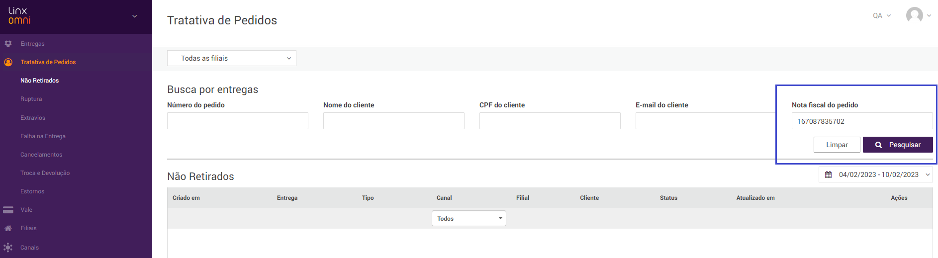Click the Limpar button

tap(837, 145)
